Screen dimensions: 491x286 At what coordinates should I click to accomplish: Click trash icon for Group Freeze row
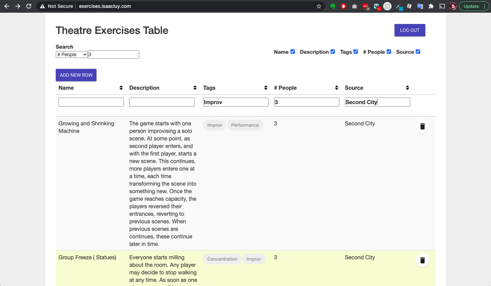coord(422,260)
